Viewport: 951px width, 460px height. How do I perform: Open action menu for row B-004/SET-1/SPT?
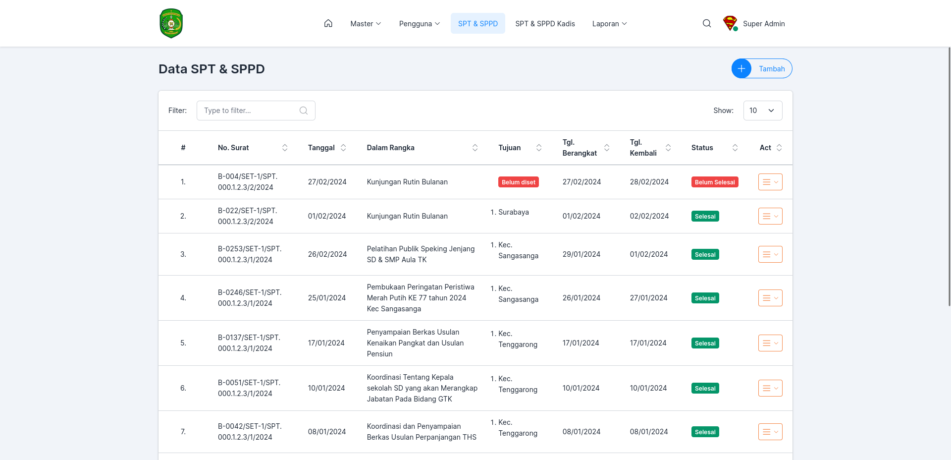point(770,182)
